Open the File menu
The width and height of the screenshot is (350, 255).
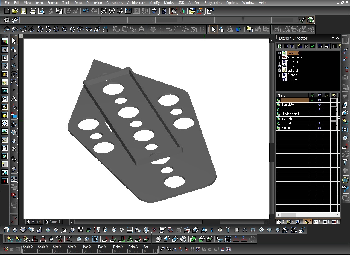coord(7,3)
